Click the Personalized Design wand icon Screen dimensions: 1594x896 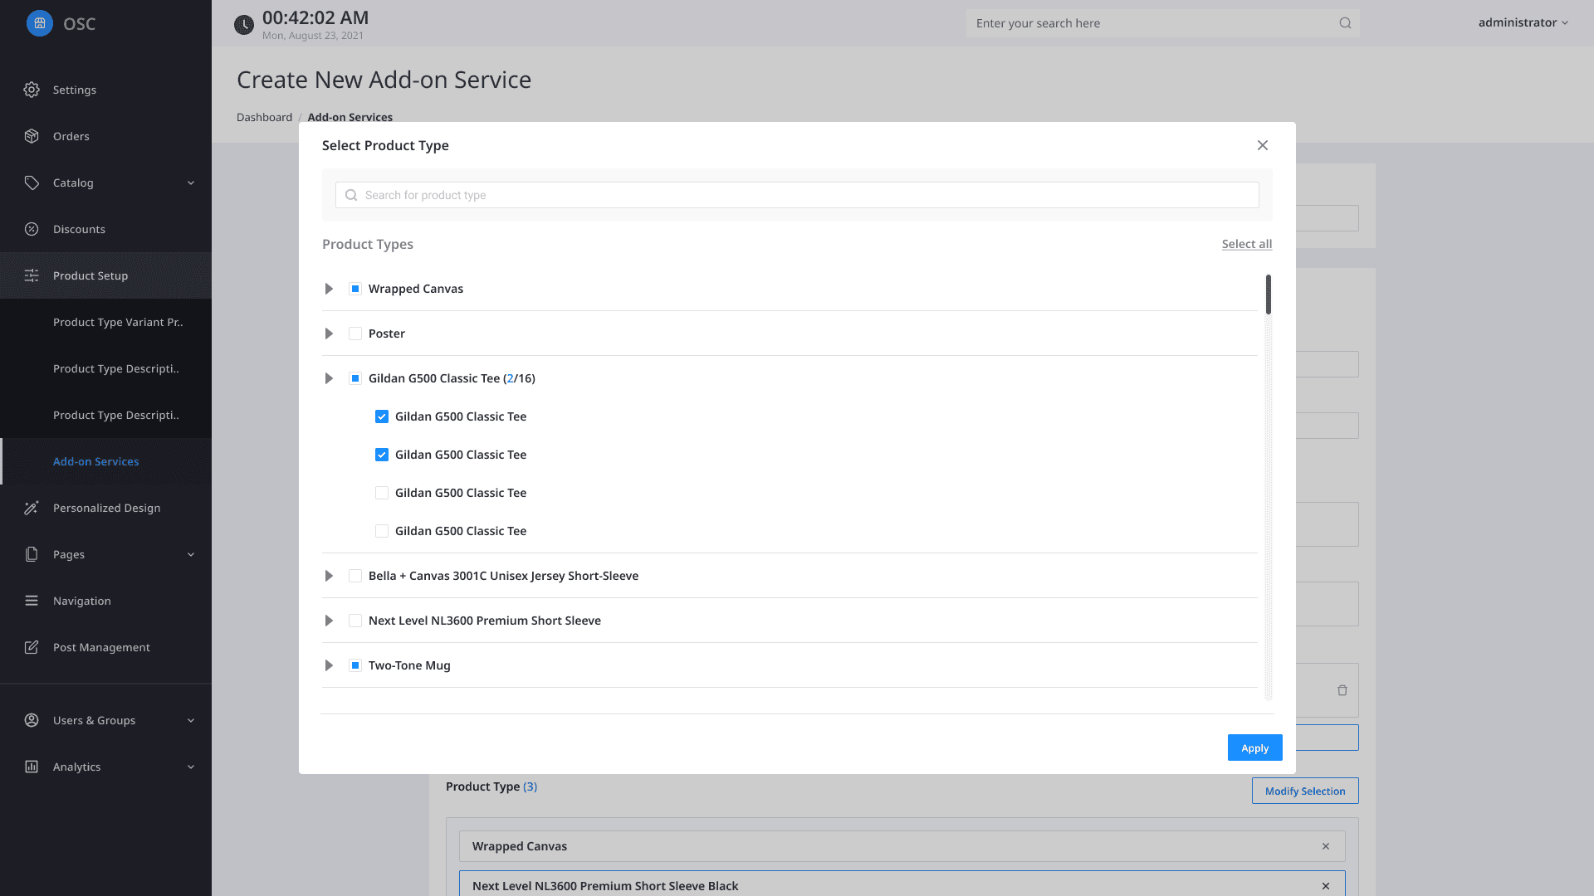click(x=32, y=508)
